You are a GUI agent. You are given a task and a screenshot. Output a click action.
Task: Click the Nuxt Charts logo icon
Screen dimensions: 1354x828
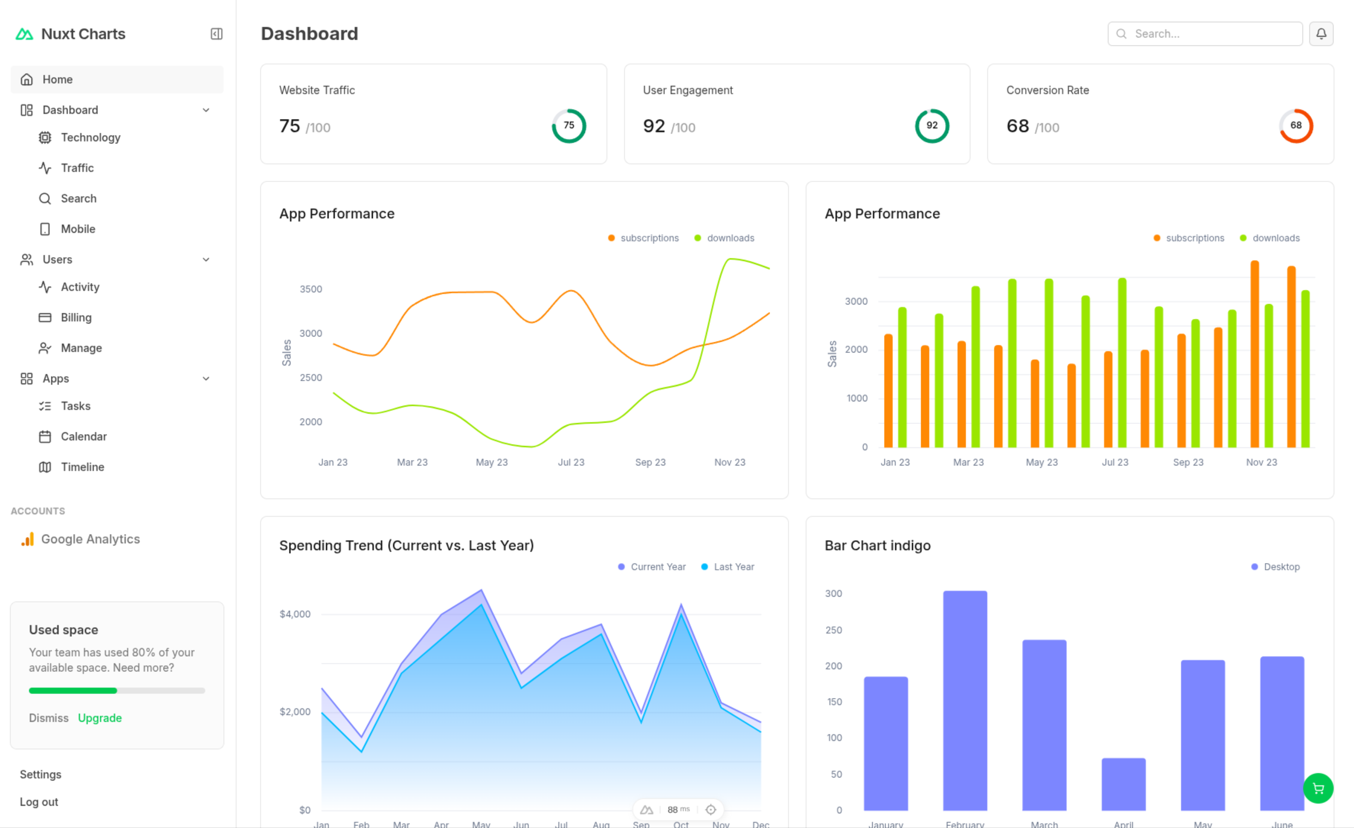(x=24, y=34)
